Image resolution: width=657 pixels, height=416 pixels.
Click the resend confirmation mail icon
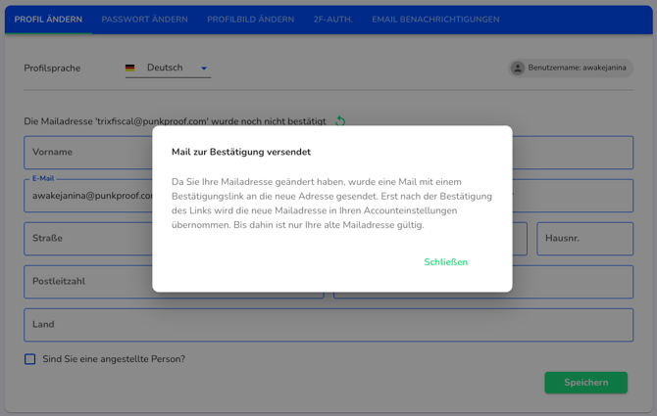point(340,121)
